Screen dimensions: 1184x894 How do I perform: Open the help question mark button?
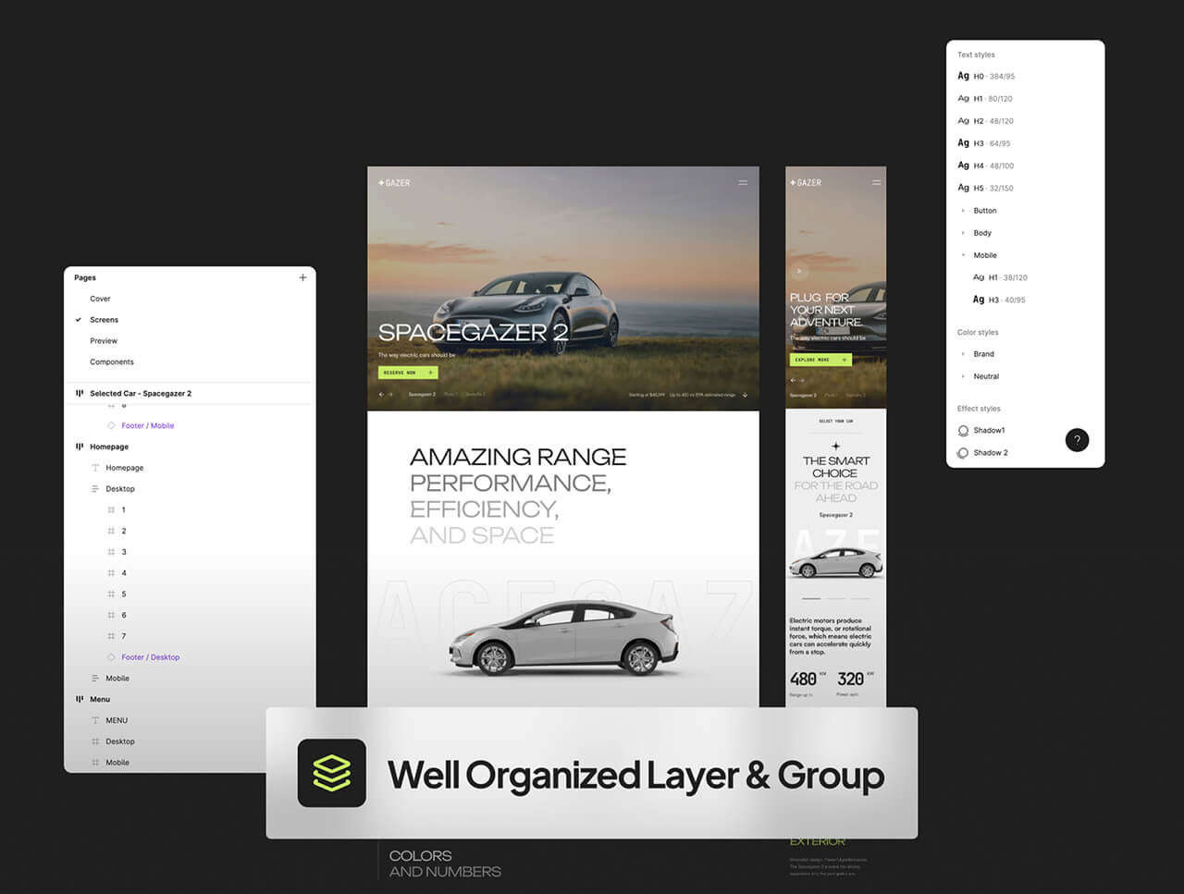tap(1077, 440)
